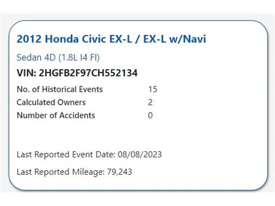The width and height of the screenshot is (275, 206).
Task: Select the calculated owners value 2
Action: (150, 103)
